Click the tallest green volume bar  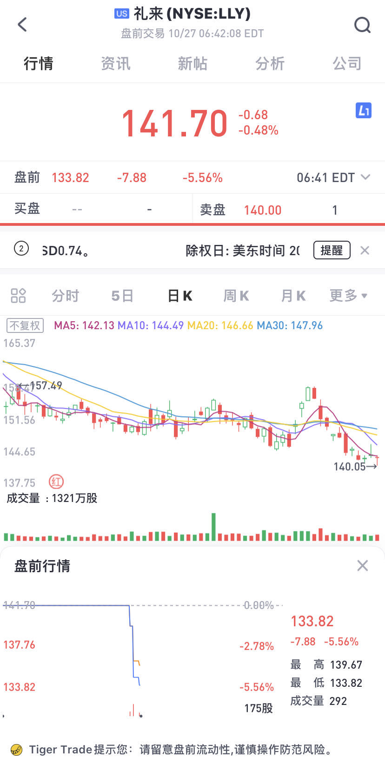[x=213, y=527]
